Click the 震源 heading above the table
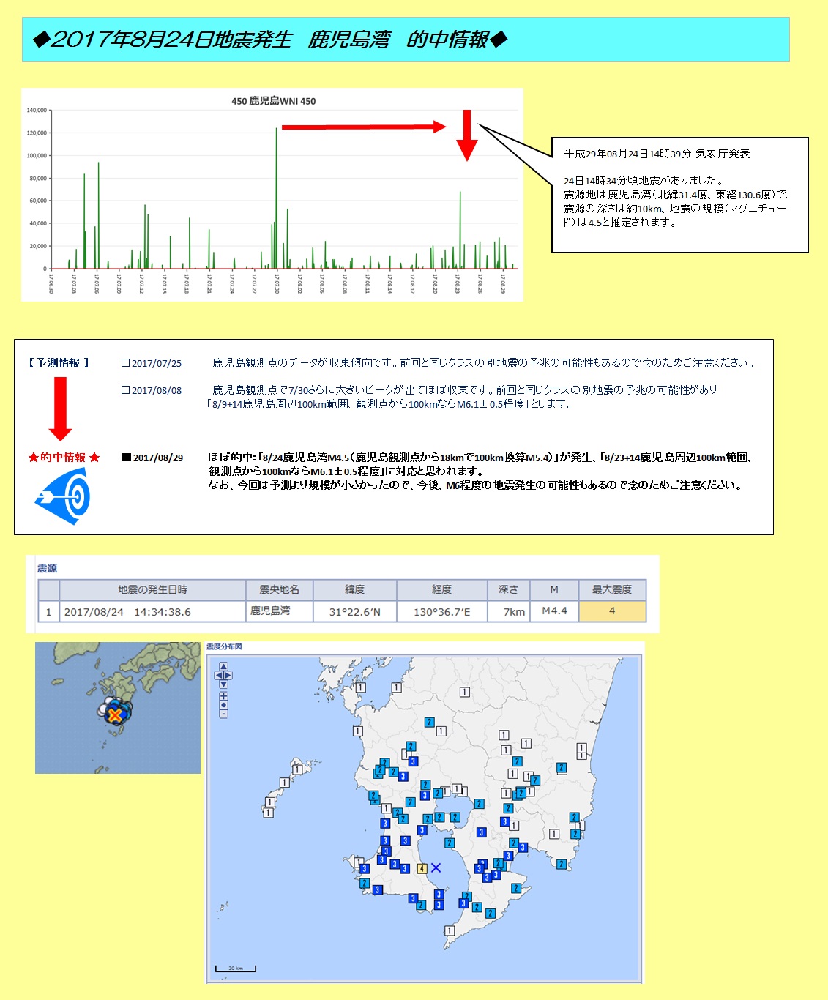The height and width of the screenshot is (1000, 828). click(x=47, y=568)
